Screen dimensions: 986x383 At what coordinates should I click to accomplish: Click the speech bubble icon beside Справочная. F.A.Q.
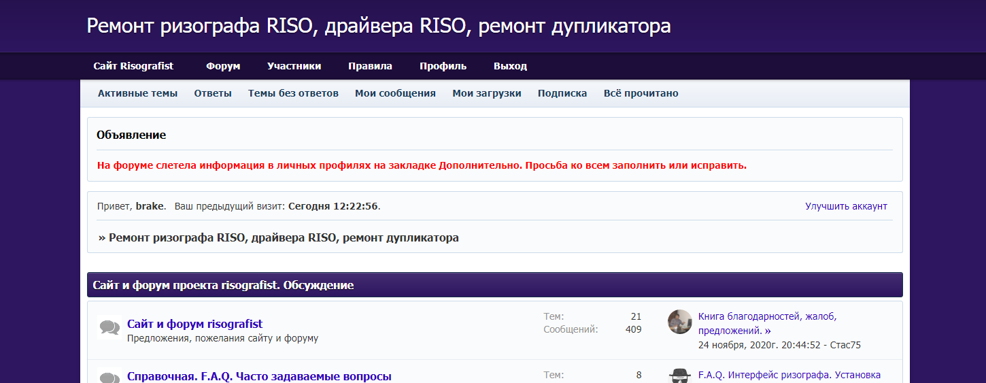click(109, 377)
